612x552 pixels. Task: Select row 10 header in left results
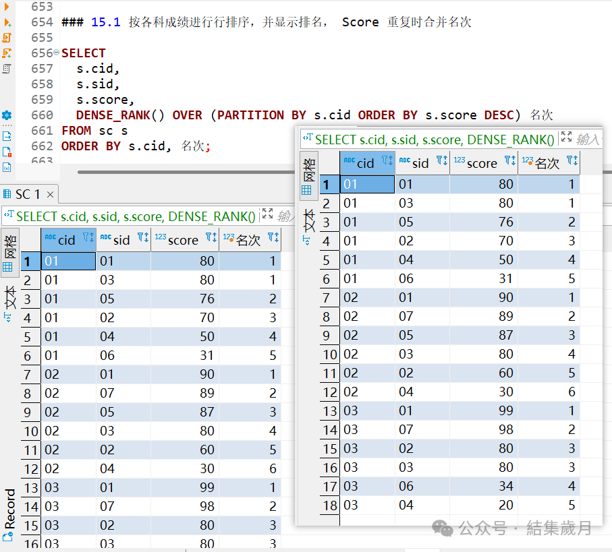[x=30, y=431]
